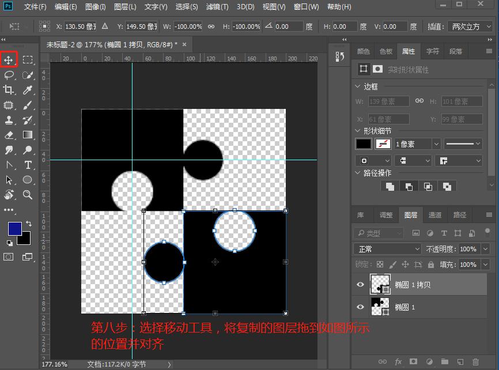The height and width of the screenshot is (370, 499).
Task: Click the black stroke color swatch in Properties
Action: tap(363, 144)
